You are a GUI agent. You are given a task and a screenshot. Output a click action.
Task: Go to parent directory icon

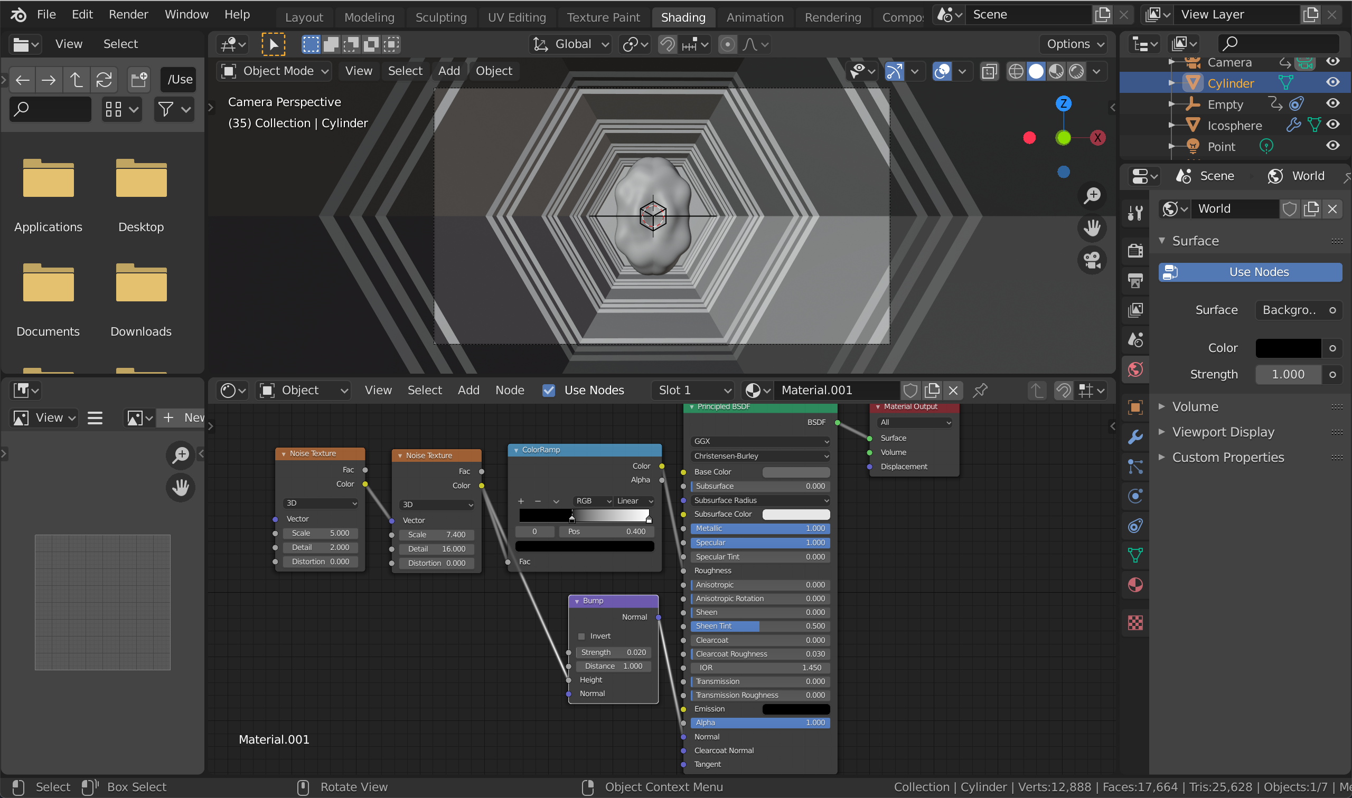(76, 80)
